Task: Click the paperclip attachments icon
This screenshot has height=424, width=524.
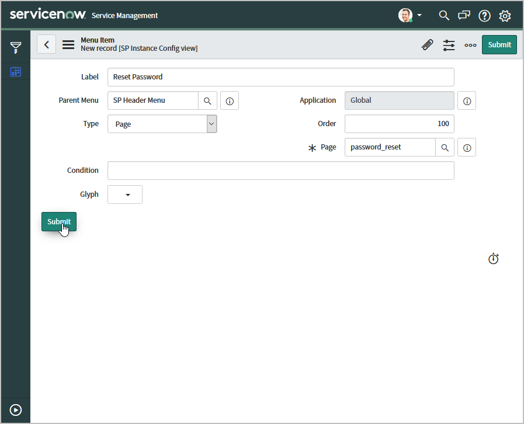Action: [x=428, y=45]
